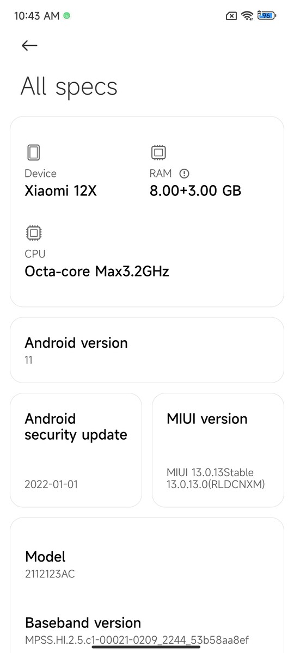294x653 pixels.
Task: Tap the bottom navigation gesture bar
Action: click(146, 647)
